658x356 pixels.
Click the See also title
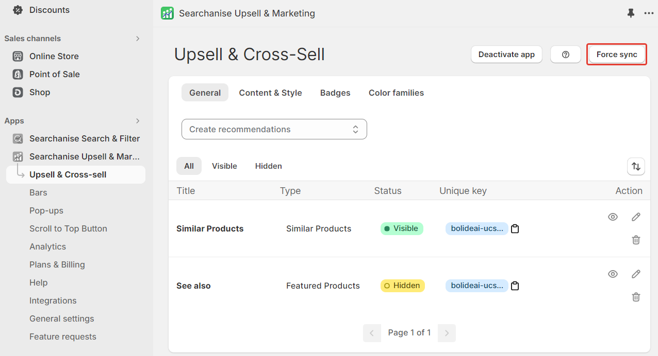pyautogui.click(x=193, y=286)
